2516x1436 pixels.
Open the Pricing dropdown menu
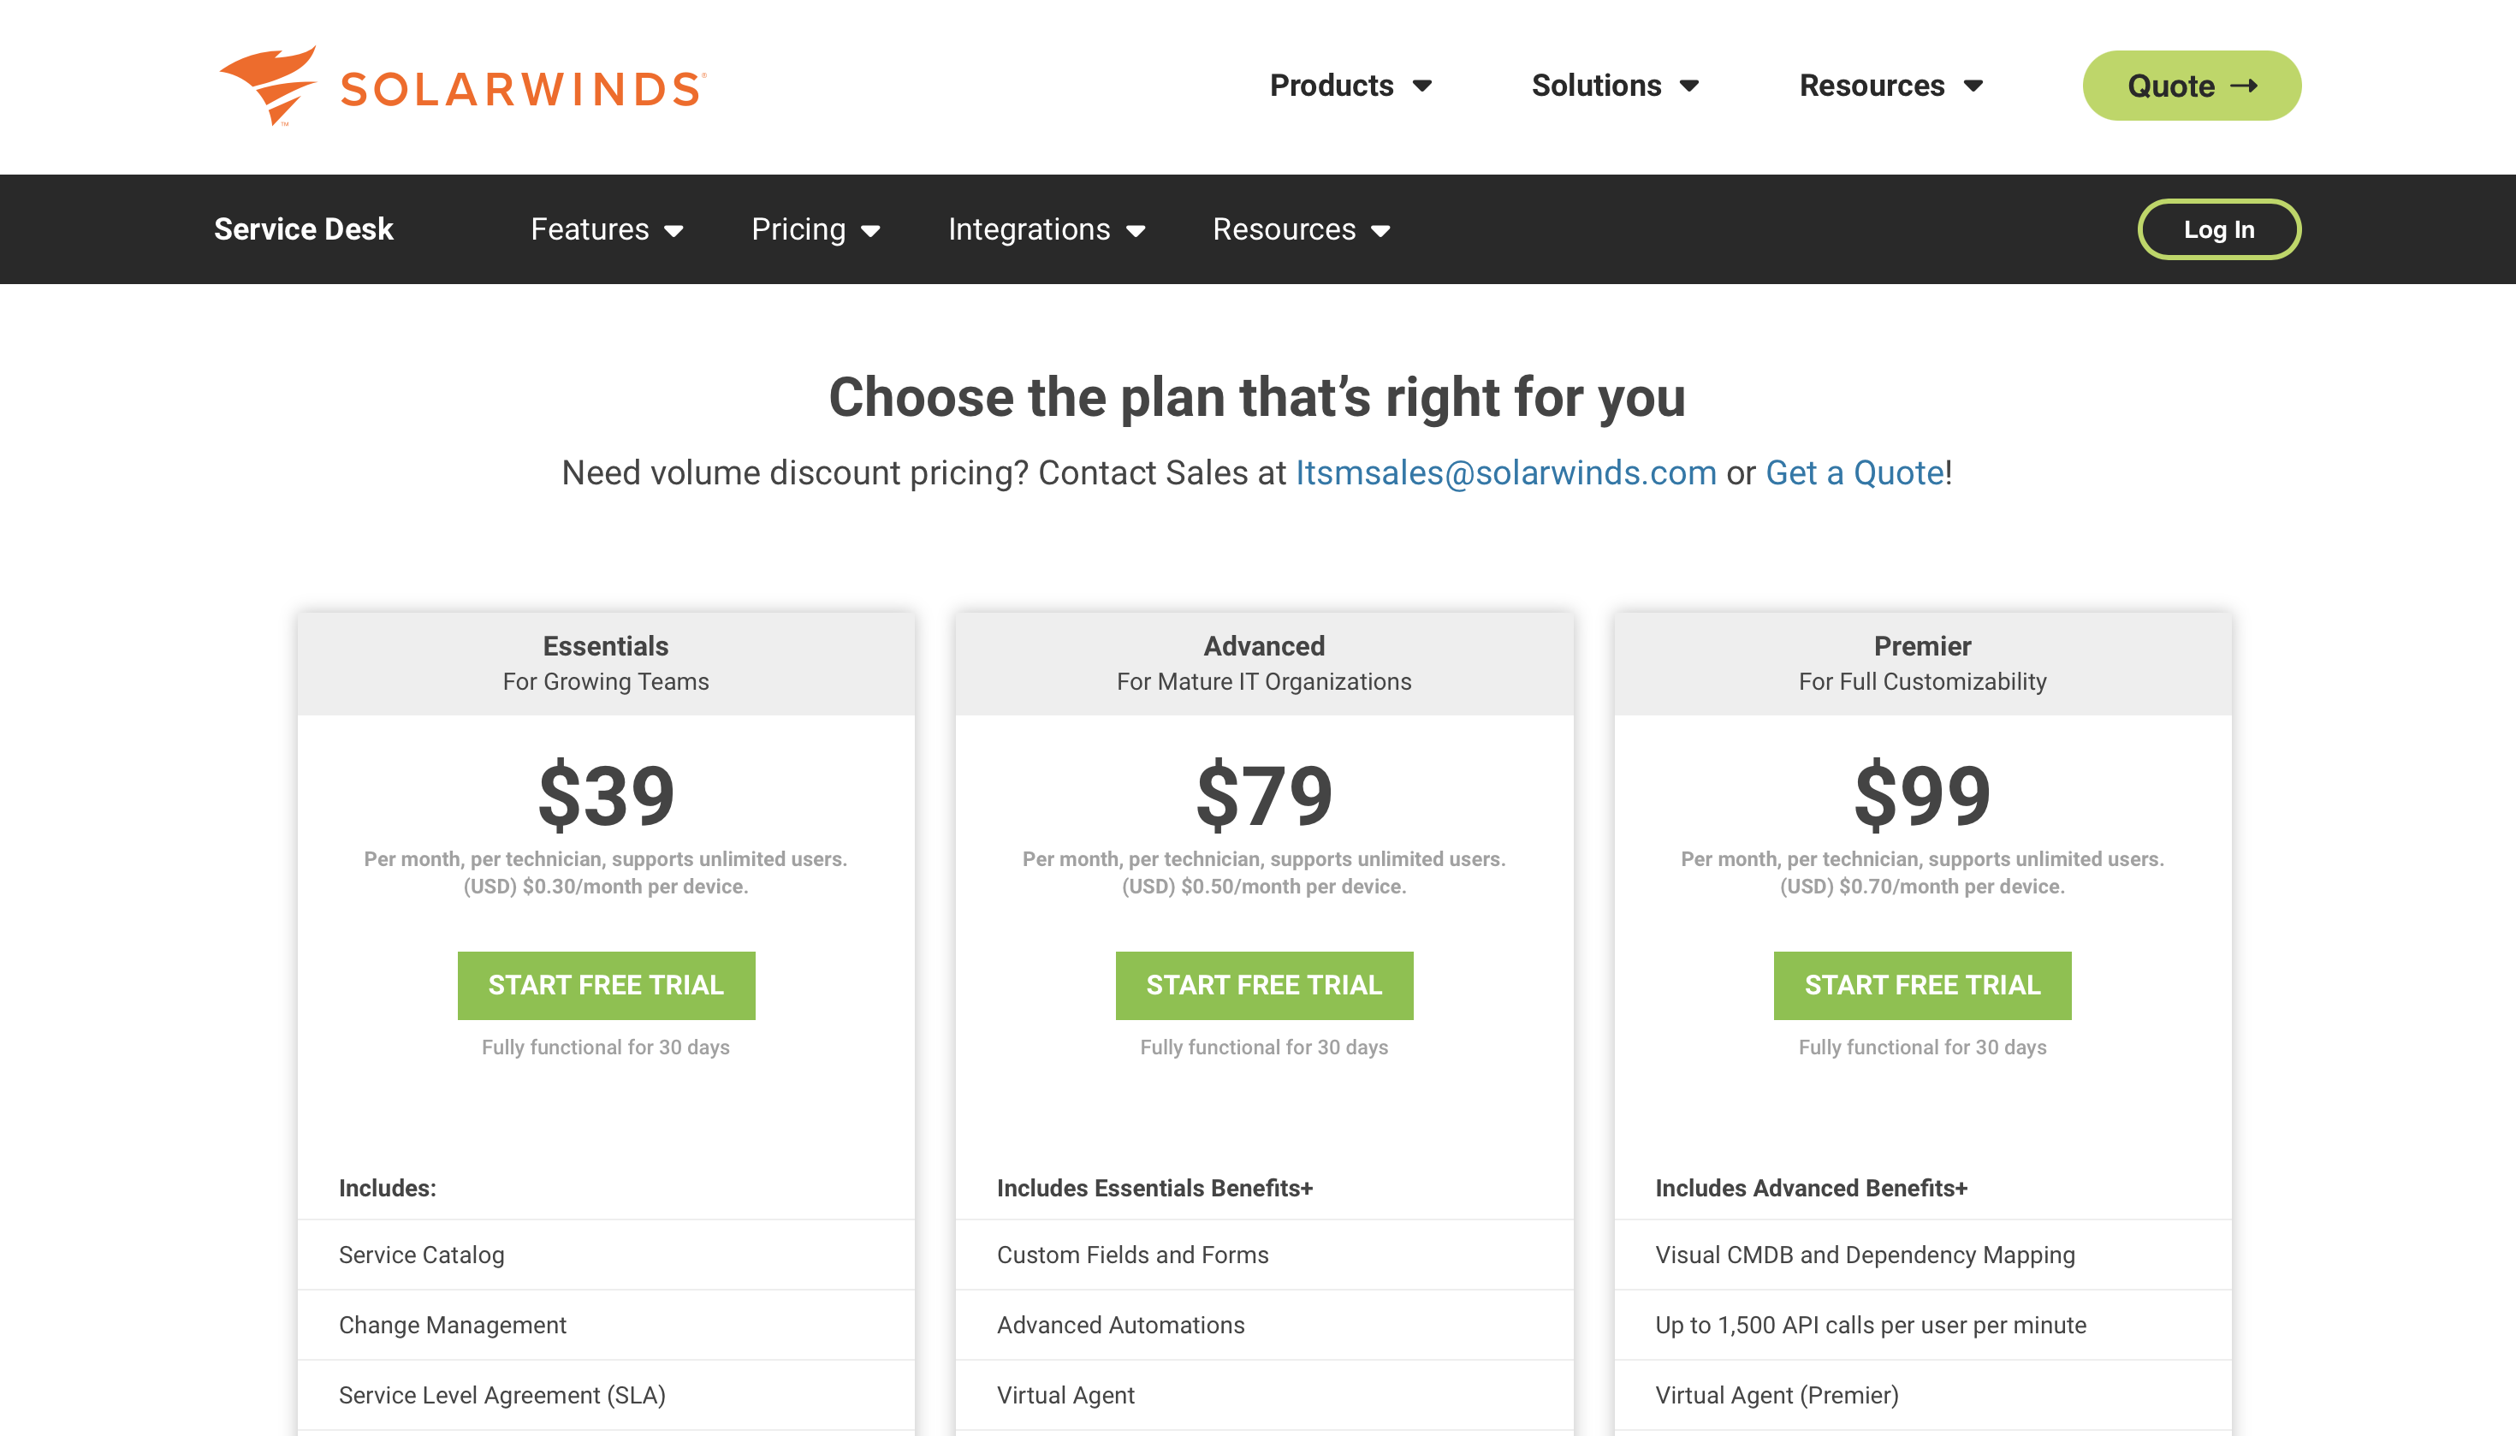(x=816, y=228)
